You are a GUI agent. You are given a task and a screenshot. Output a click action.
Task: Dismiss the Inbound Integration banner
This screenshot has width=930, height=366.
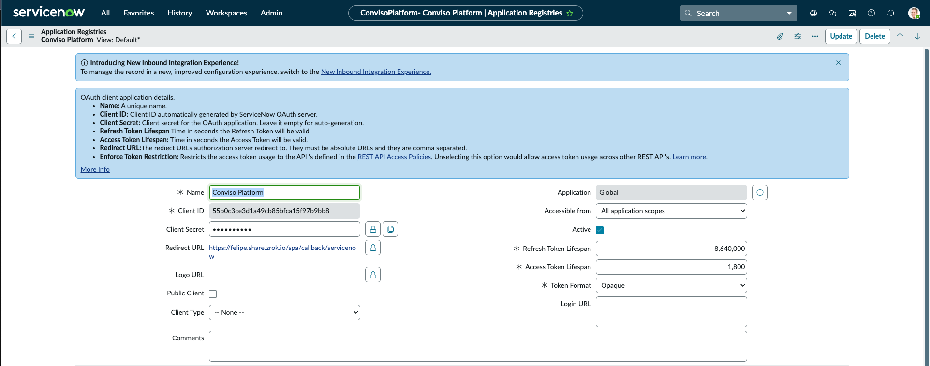coord(838,63)
